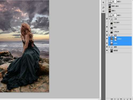Click the 发丝 副本 layer thumbnail
Viewport: 133px width, 100px height.
point(111,22)
